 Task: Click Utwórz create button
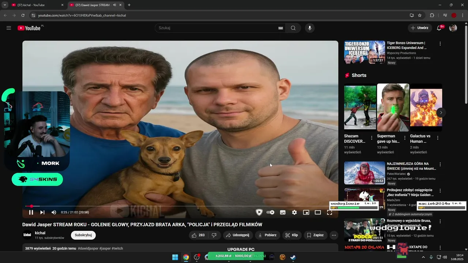click(419, 28)
